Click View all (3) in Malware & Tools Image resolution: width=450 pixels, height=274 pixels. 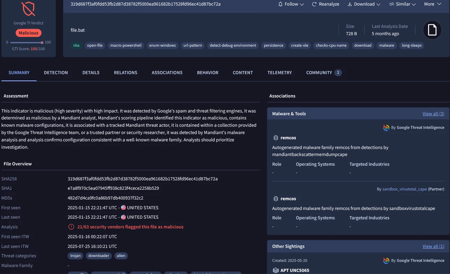point(433,114)
